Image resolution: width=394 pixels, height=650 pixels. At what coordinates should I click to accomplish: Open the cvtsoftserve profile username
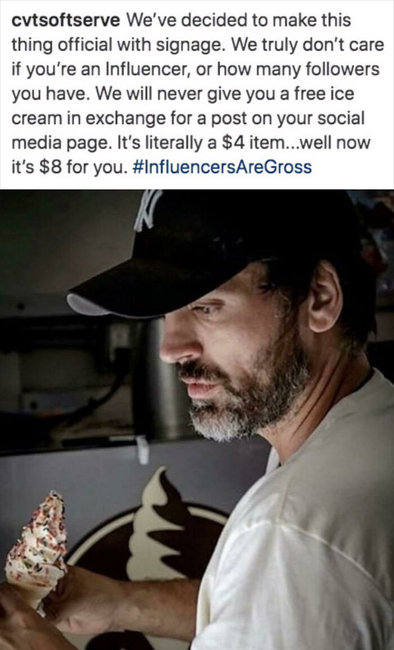[65, 20]
